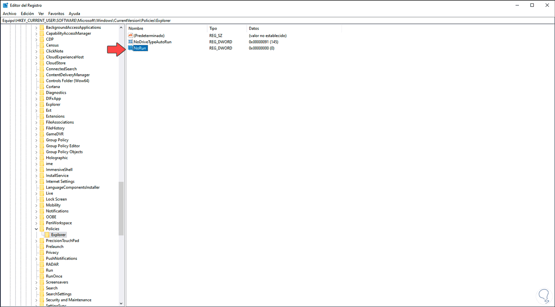Expand the PrecisionTouchPad key
555x307 pixels.
[36, 241]
